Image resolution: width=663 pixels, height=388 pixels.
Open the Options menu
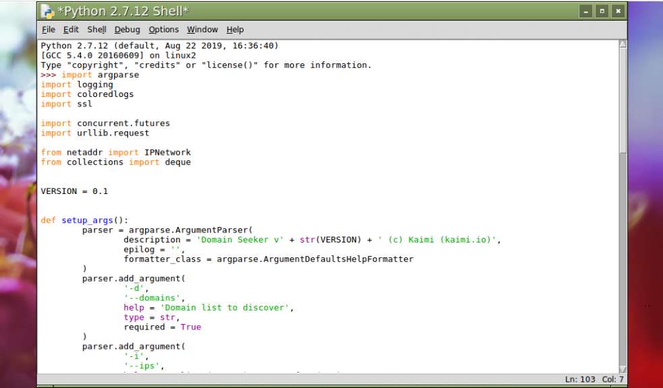tap(164, 30)
